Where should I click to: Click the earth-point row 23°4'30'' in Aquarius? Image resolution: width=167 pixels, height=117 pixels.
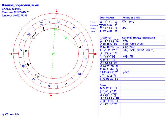coord(109,31)
